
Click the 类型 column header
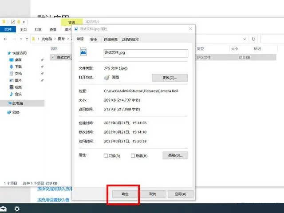coord(200,48)
